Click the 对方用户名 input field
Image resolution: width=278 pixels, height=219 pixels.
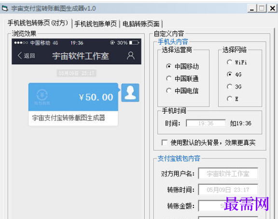[x=228, y=174]
